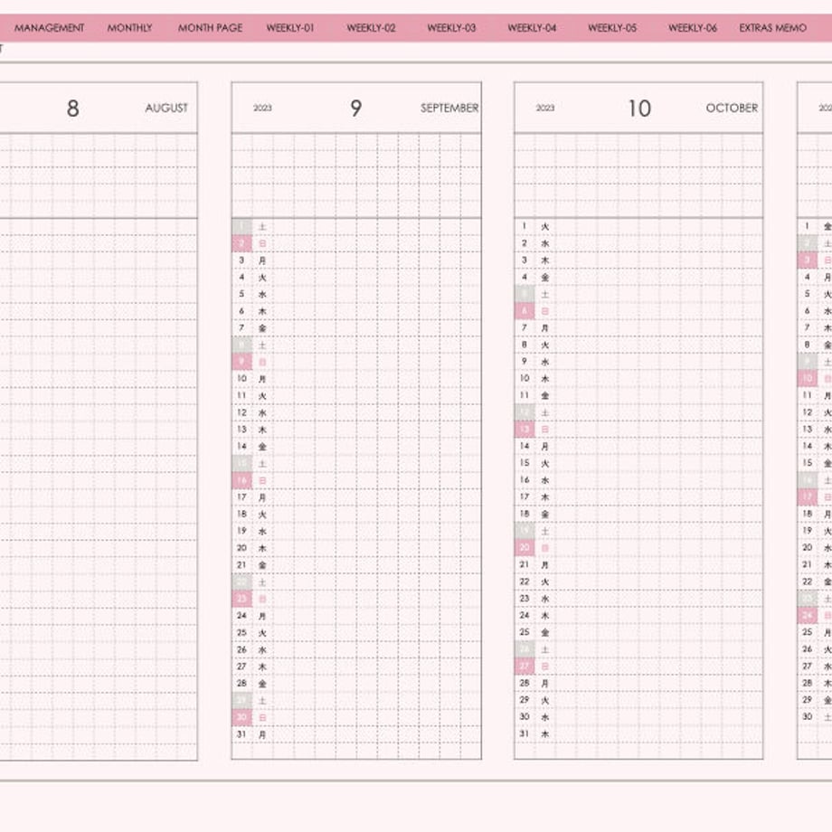Pick the October 16 水 row
The image size is (832, 832).
(638, 480)
